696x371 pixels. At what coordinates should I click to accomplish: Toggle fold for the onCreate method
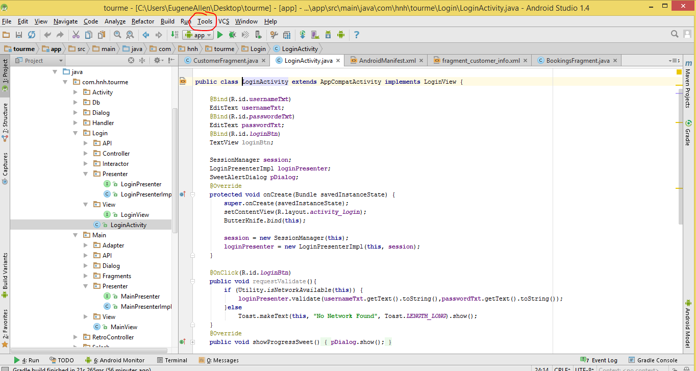click(193, 194)
